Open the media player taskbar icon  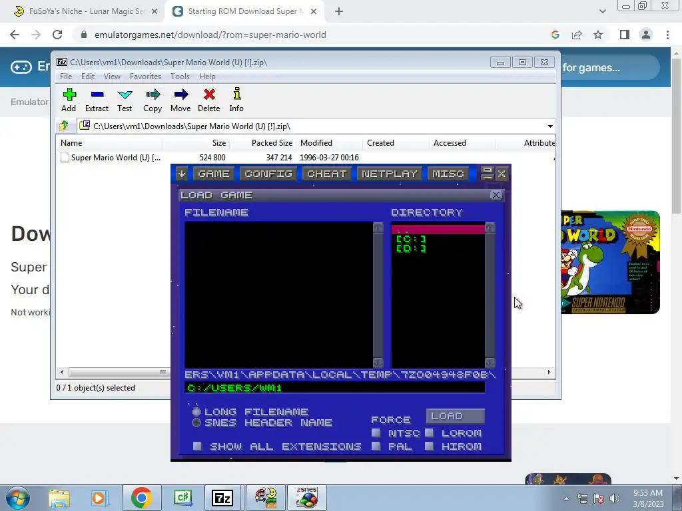99,498
